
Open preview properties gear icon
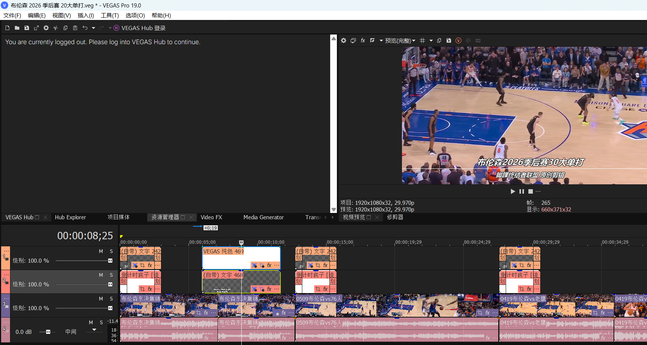[344, 40]
